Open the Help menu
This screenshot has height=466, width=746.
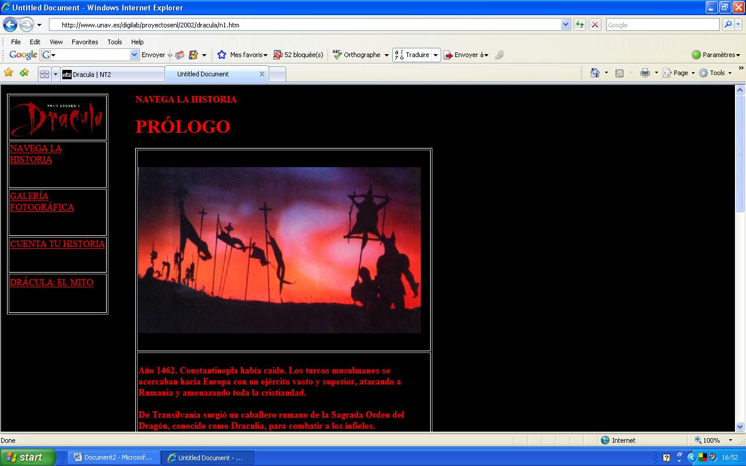[x=137, y=42]
